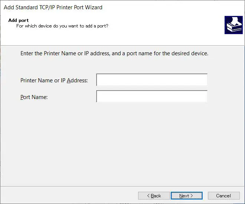
Task: Click into the Port Name text box
Action: [x=151, y=96]
